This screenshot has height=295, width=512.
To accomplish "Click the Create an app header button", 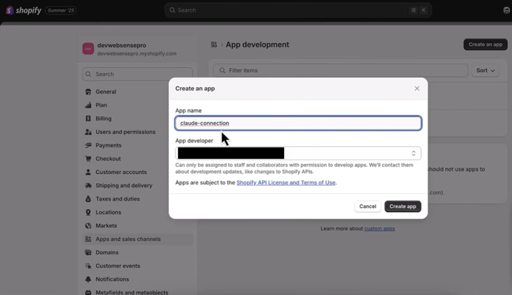I will [485, 45].
